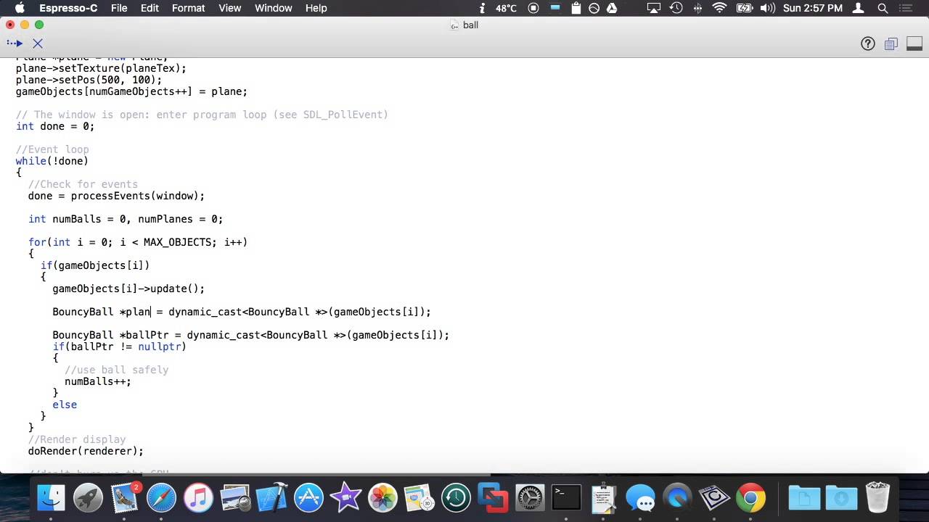Click the for loop with MAX_OBJECTS

pyautogui.click(x=138, y=242)
